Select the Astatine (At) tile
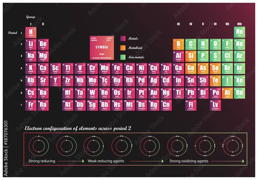This screenshot has width=258, height=180. click(227, 93)
